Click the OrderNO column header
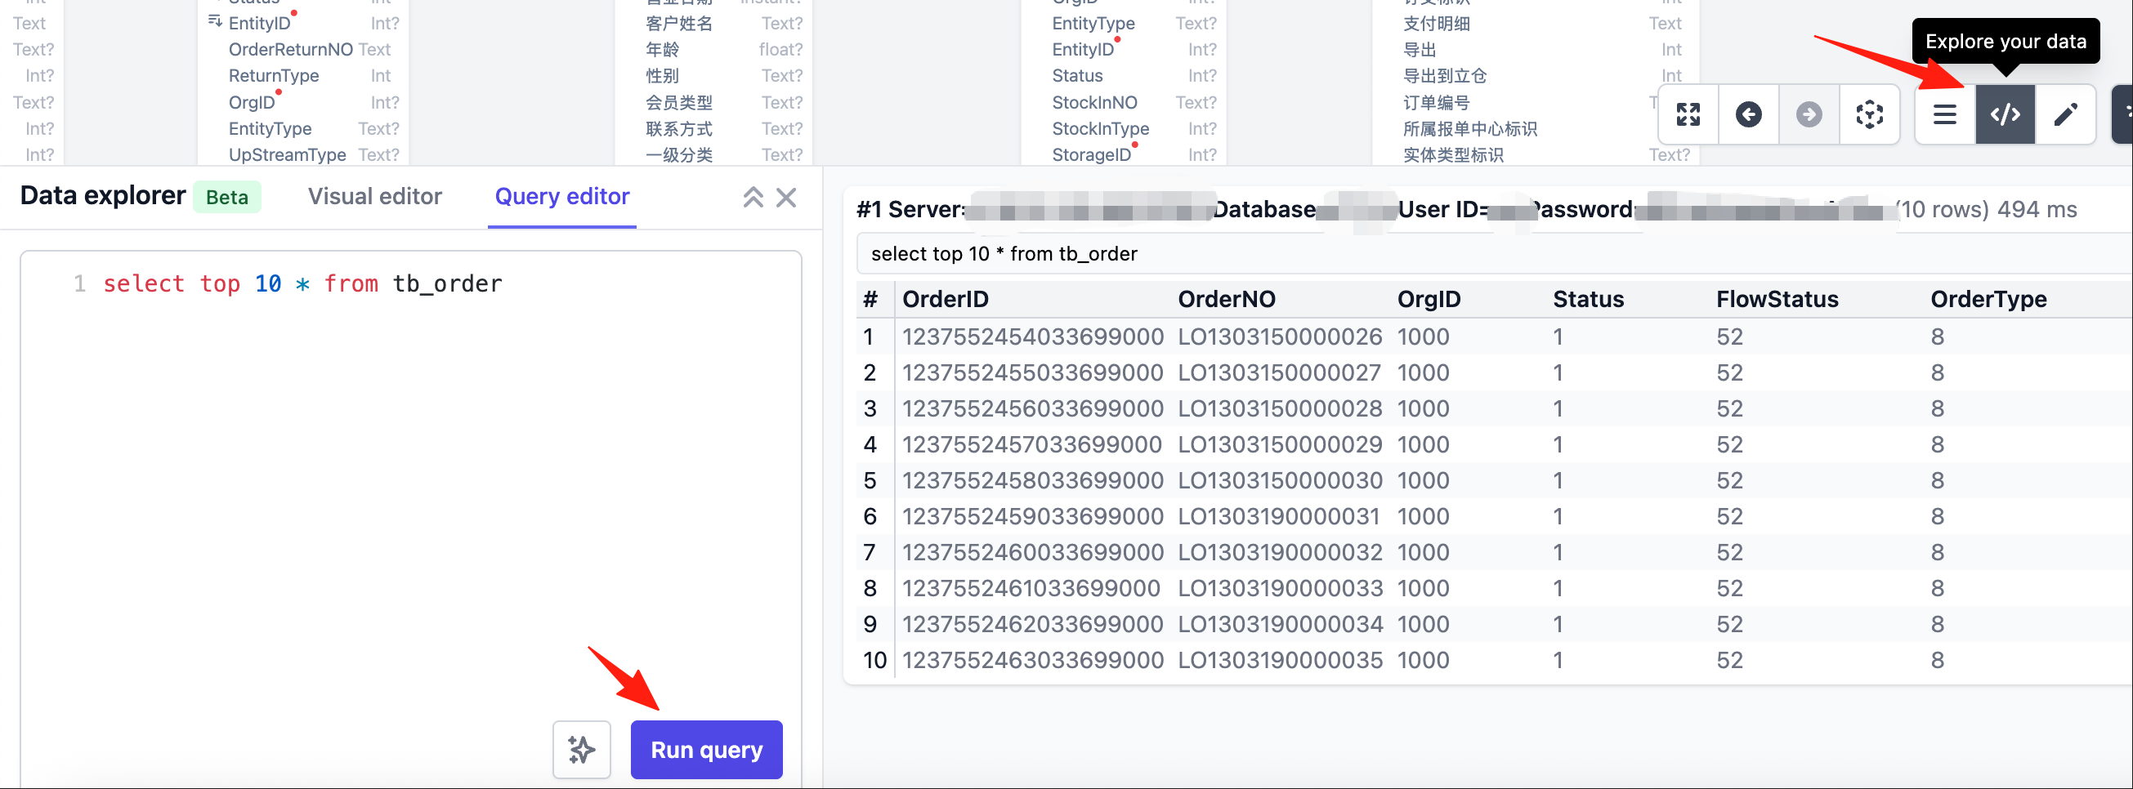 pyautogui.click(x=1227, y=299)
